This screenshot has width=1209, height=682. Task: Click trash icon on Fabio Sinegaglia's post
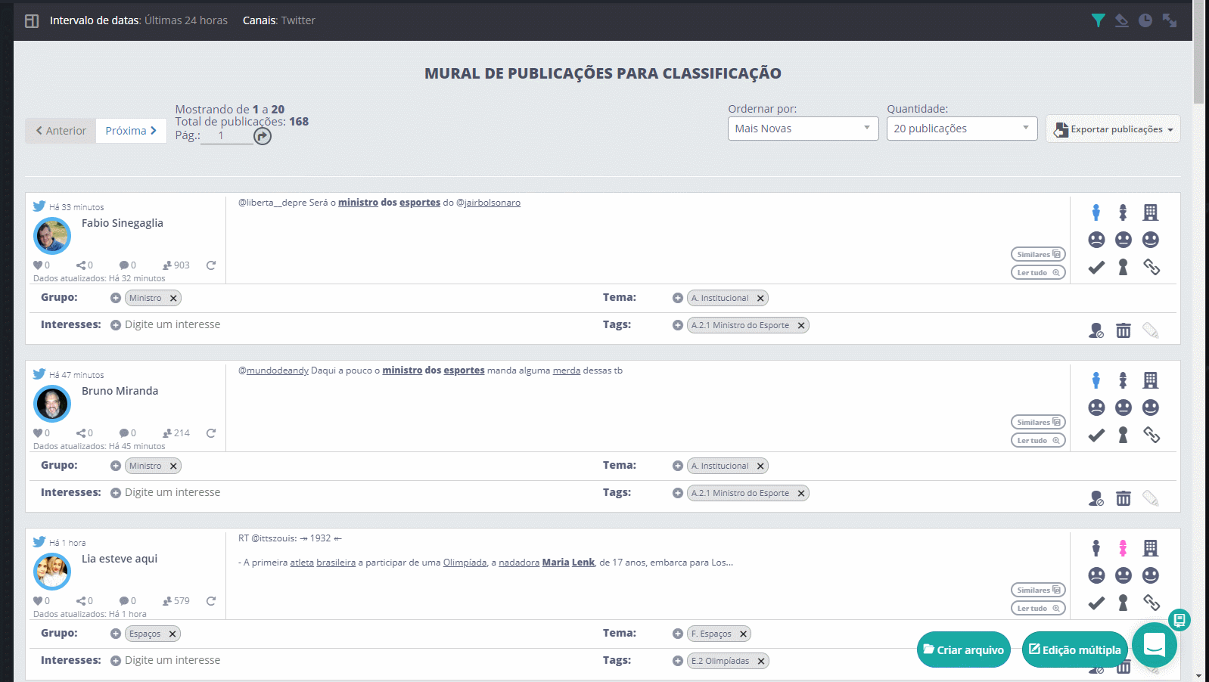(x=1124, y=330)
